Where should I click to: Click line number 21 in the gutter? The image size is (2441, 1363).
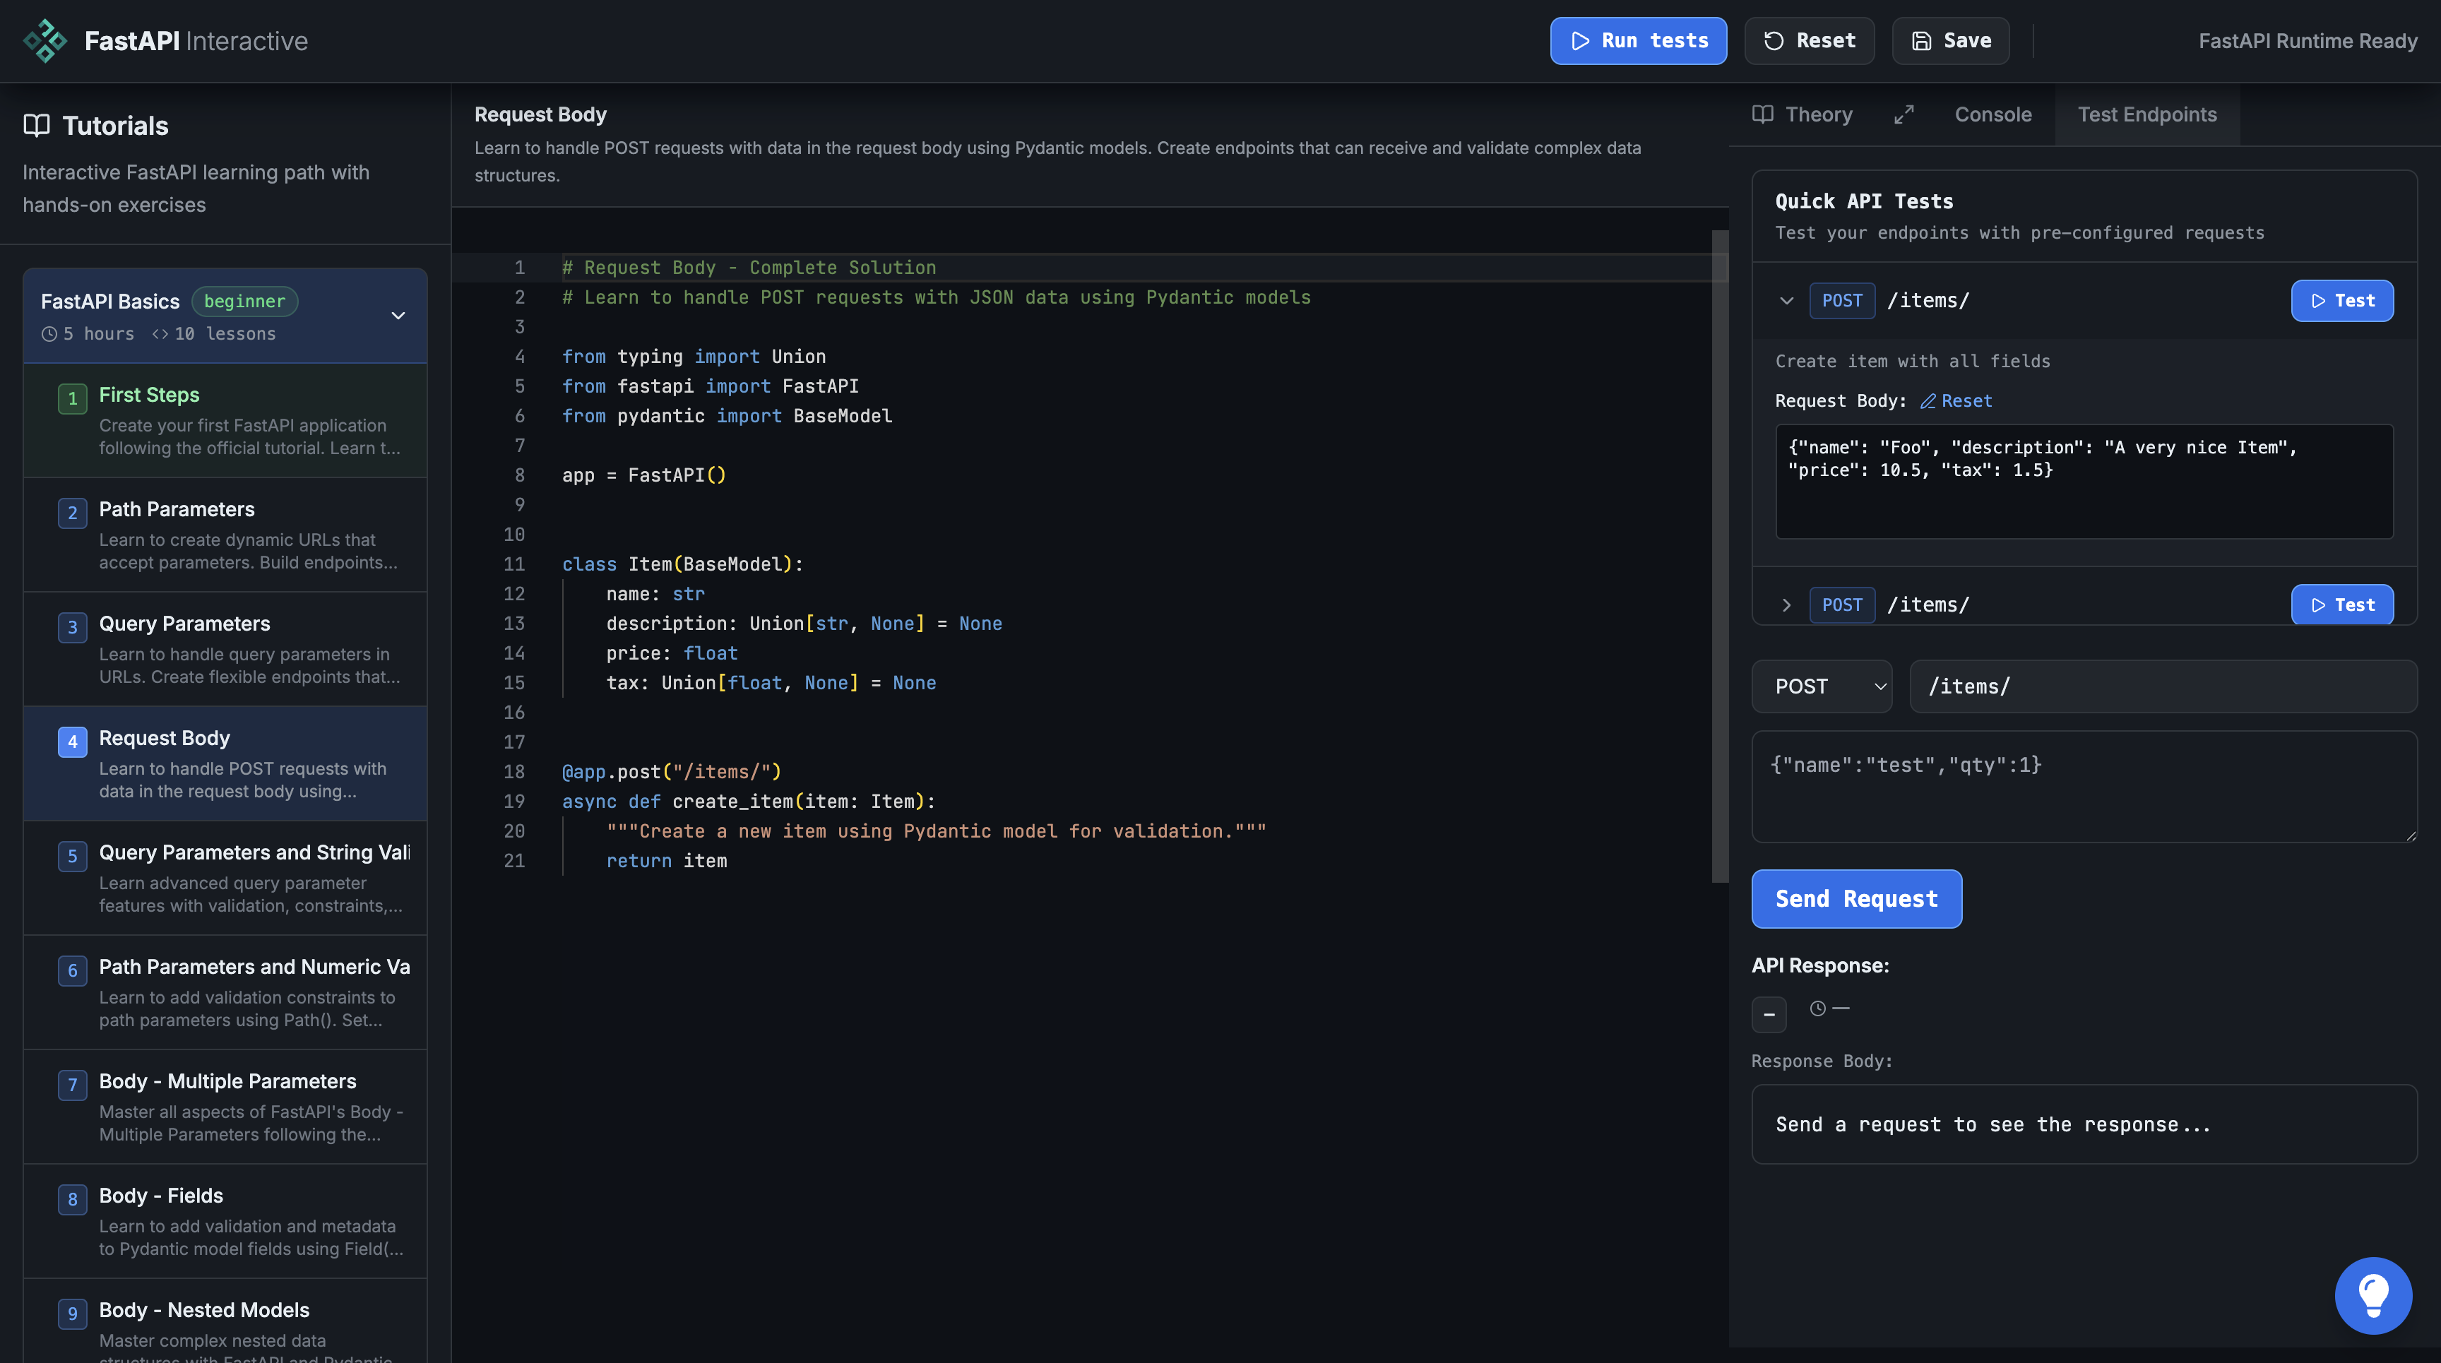point(513,860)
